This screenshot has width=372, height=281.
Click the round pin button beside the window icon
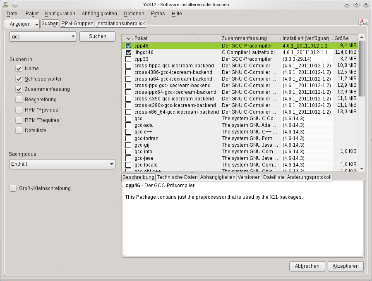pyautogui.click(x=14, y=4)
